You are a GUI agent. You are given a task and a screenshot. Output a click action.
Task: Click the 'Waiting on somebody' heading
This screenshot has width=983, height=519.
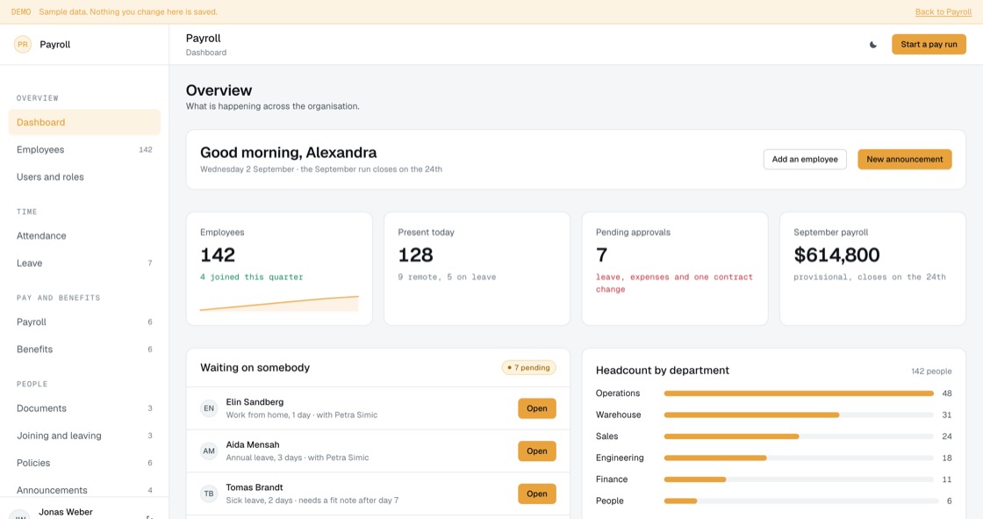(x=255, y=368)
